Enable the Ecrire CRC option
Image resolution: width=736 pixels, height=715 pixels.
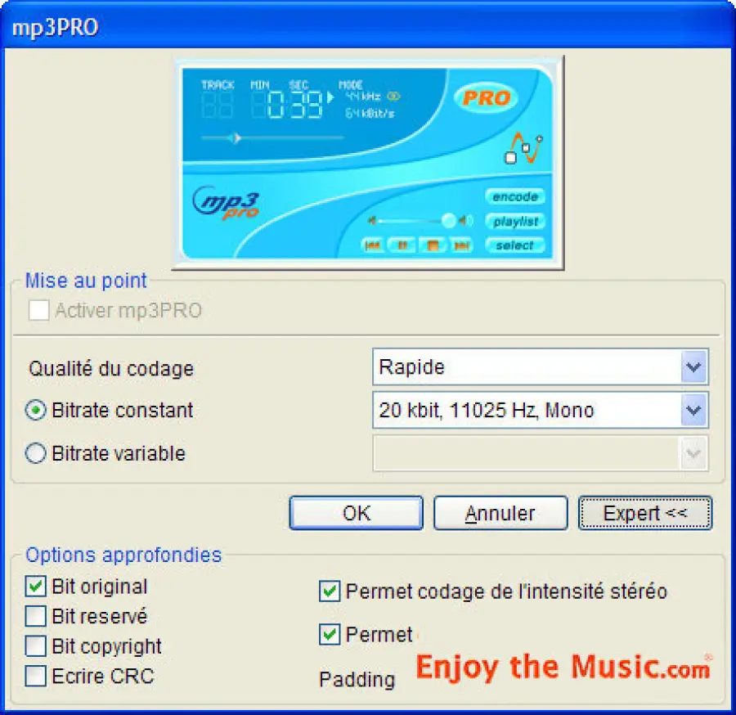pos(36,677)
